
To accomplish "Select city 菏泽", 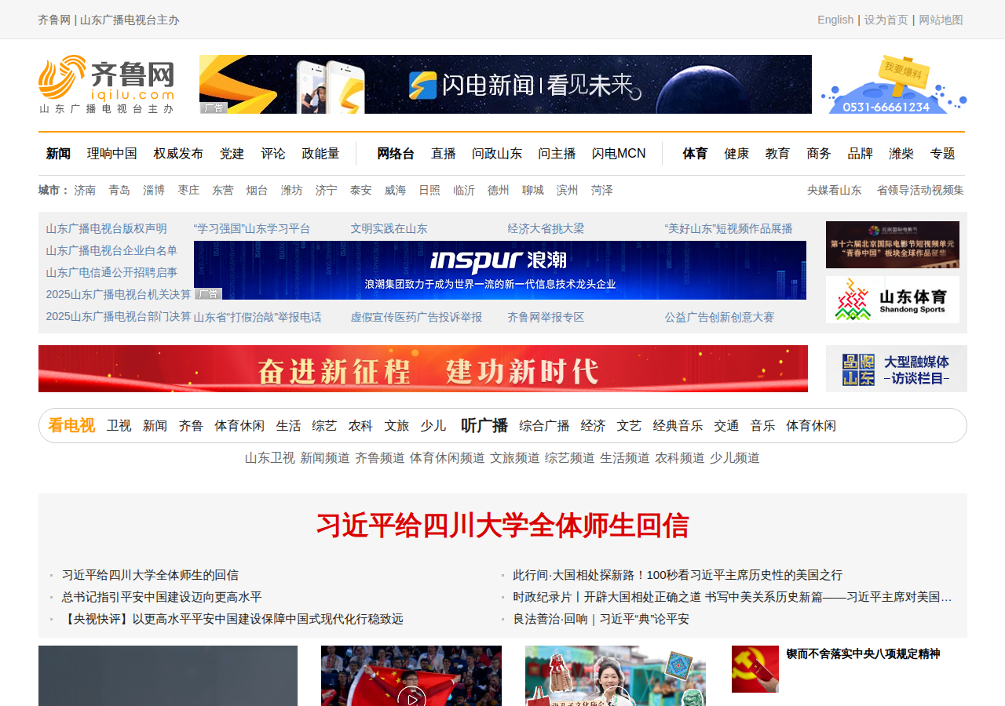I will pos(602,191).
